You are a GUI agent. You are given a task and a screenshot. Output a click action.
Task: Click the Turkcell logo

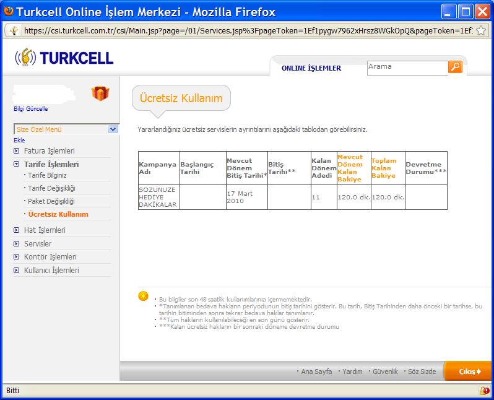coord(64,58)
